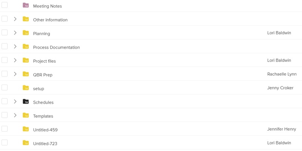Select the Templates folder icon
The width and height of the screenshot is (302, 151).
[x=26, y=116]
